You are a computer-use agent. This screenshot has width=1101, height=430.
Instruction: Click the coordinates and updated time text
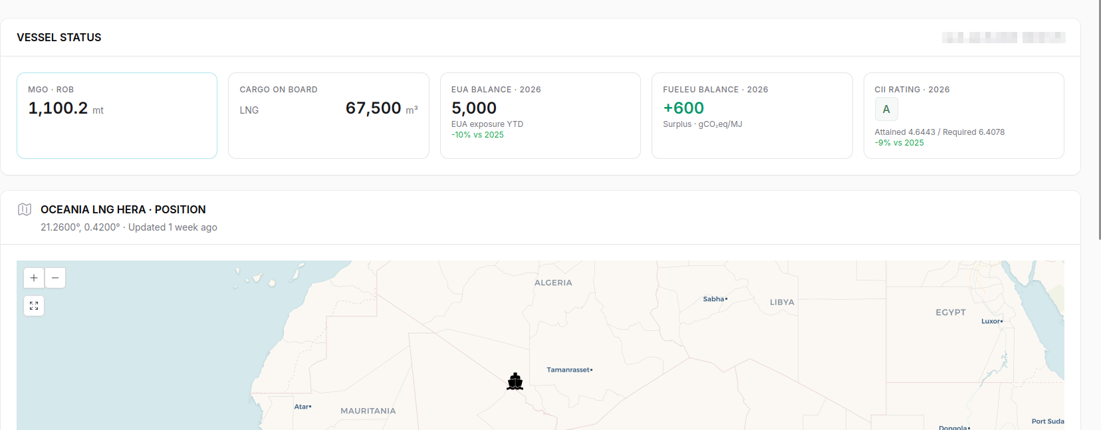[129, 227]
